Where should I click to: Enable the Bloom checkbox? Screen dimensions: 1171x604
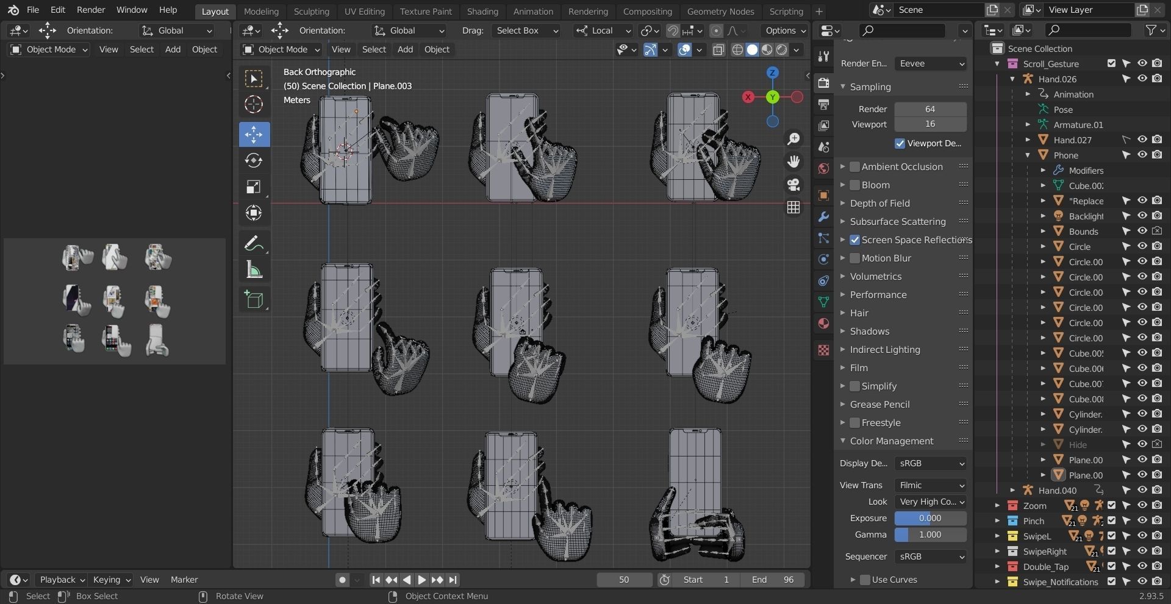point(854,185)
